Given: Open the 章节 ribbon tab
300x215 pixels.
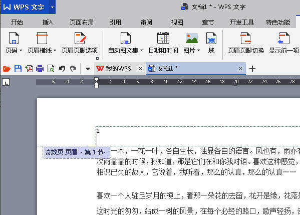Looking at the screenshot, I should click(208, 23).
